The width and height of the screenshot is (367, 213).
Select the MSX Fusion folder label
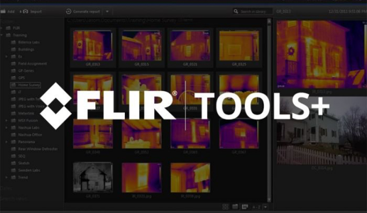27,120
